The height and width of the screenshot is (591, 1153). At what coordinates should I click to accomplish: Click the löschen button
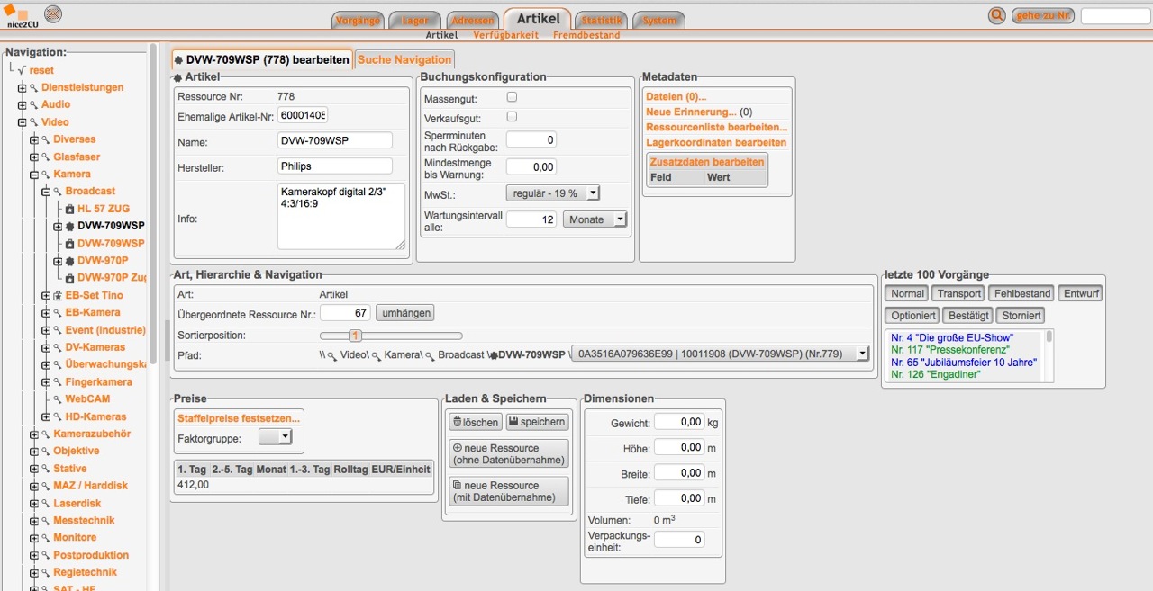coord(475,422)
